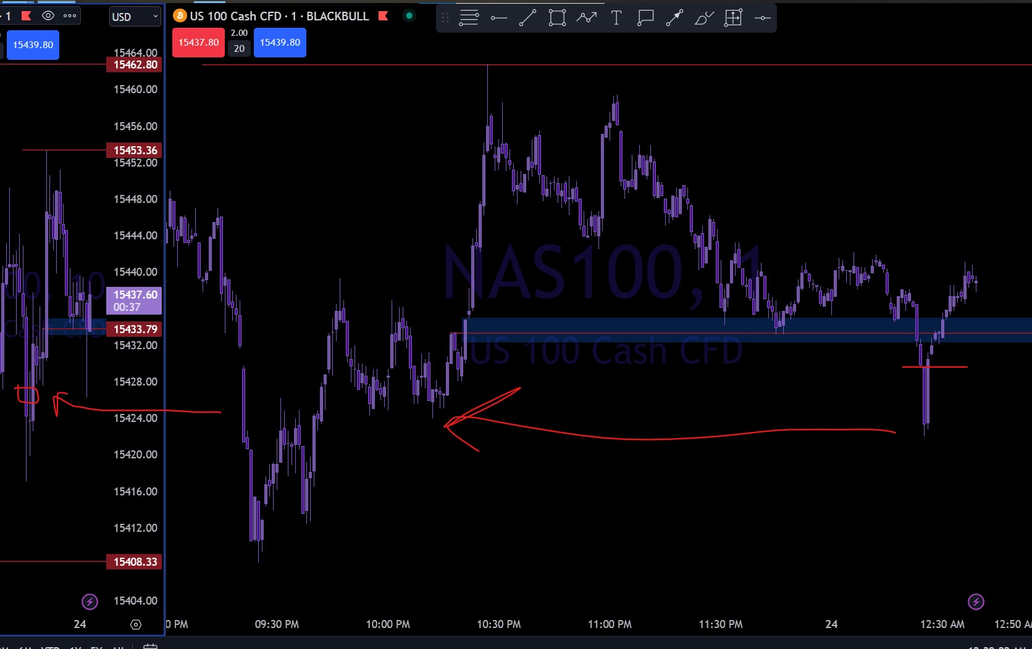The height and width of the screenshot is (649, 1032).
Task: Click the 15408.33 red price label
Action: click(134, 561)
